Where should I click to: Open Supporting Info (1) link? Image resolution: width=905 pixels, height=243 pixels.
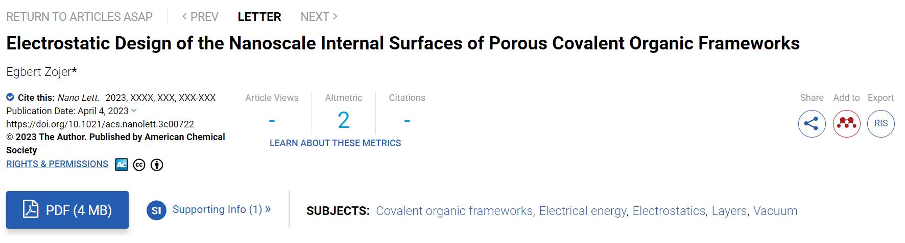(x=222, y=209)
